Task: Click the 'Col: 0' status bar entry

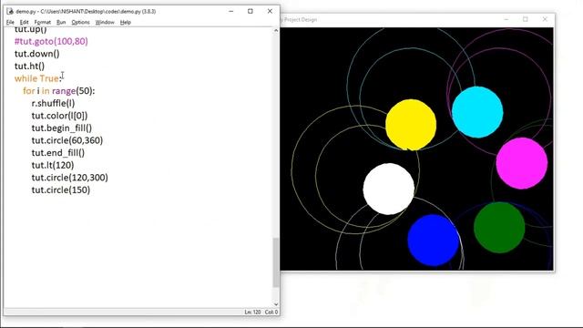Action: 271,312
